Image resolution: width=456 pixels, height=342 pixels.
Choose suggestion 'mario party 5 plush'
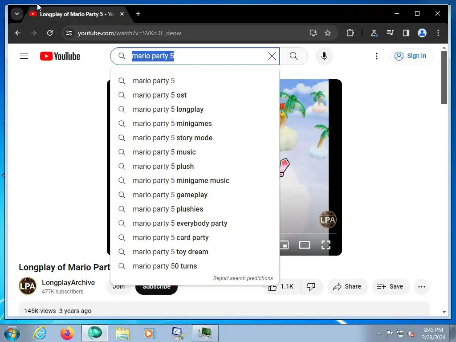[x=195, y=167]
